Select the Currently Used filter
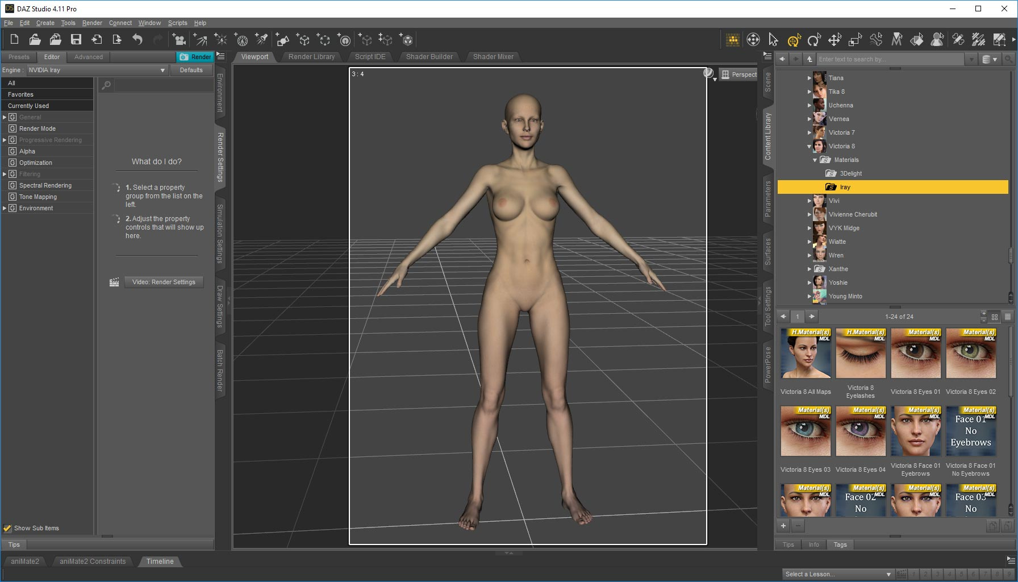This screenshot has width=1018, height=582. (x=47, y=106)
